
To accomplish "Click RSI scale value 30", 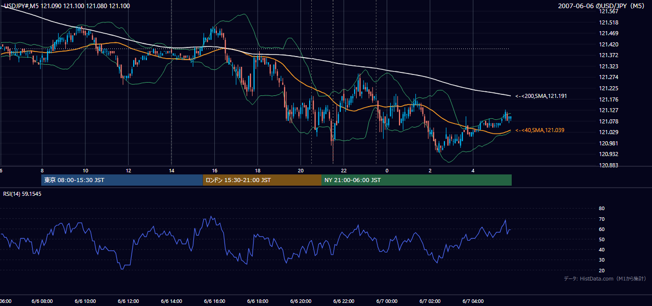I will click(601, 260).
